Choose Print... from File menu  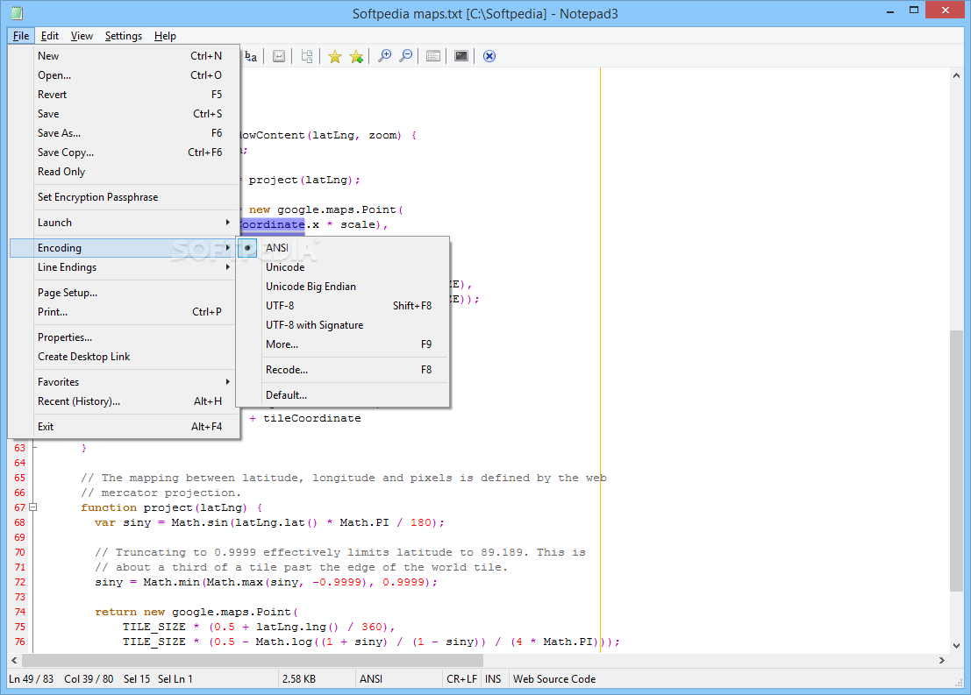point(124,312)
